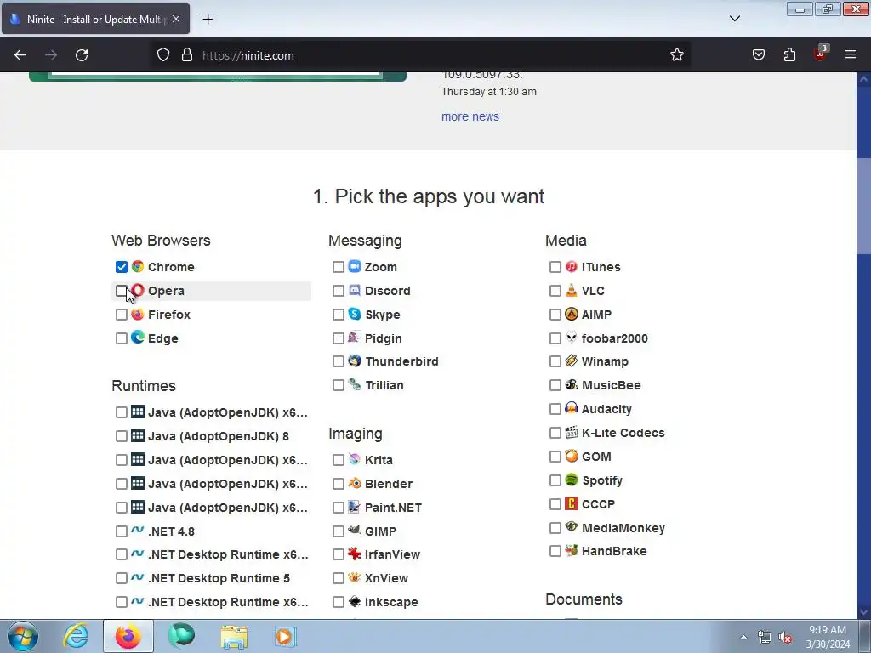871x653 pixels.
Task: Click the taskbar clock showing 9:19 AM
Action: point(827,637)
